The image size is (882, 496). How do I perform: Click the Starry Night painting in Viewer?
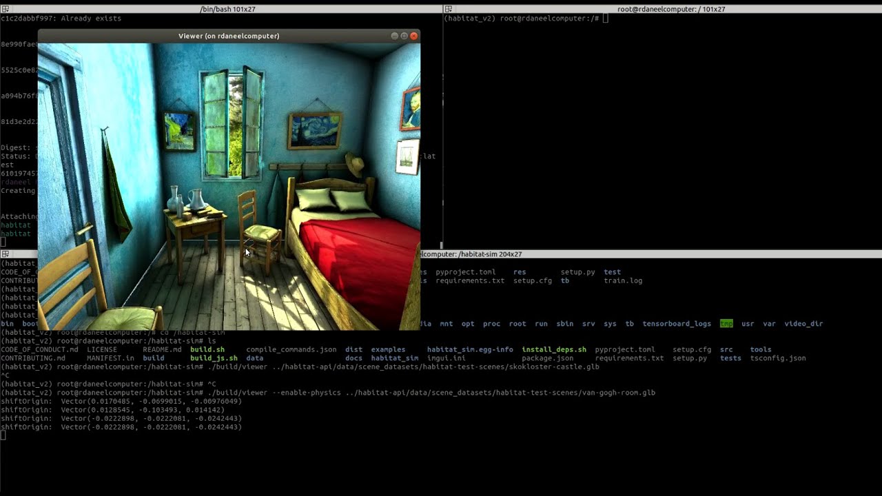click(x=316, y=130)
